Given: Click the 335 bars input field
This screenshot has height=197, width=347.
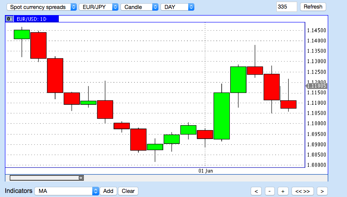Looking at the screenshot, I should 287,7.
